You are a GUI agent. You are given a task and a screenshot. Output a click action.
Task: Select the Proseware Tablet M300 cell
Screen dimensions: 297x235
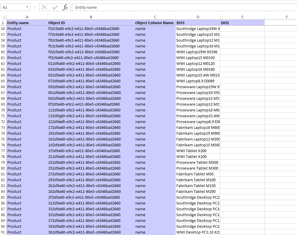(198, 168)
